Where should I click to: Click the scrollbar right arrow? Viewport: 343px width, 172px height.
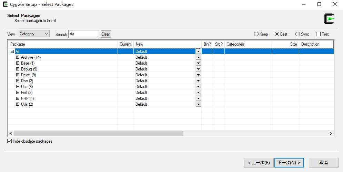pos(331,133)
